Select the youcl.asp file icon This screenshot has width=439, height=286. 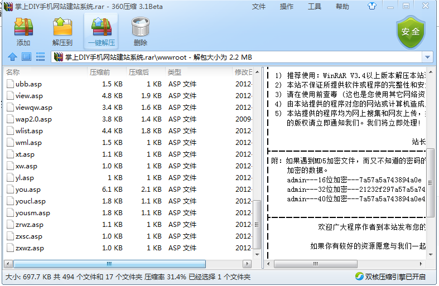coord(11,201)
